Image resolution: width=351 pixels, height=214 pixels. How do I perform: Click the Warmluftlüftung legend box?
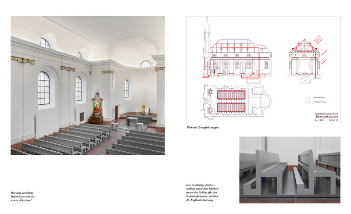click(x=308, y=98)
